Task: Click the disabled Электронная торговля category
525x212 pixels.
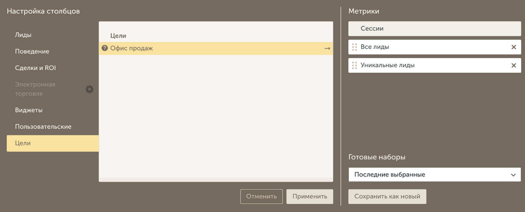Action: (35, 89)
